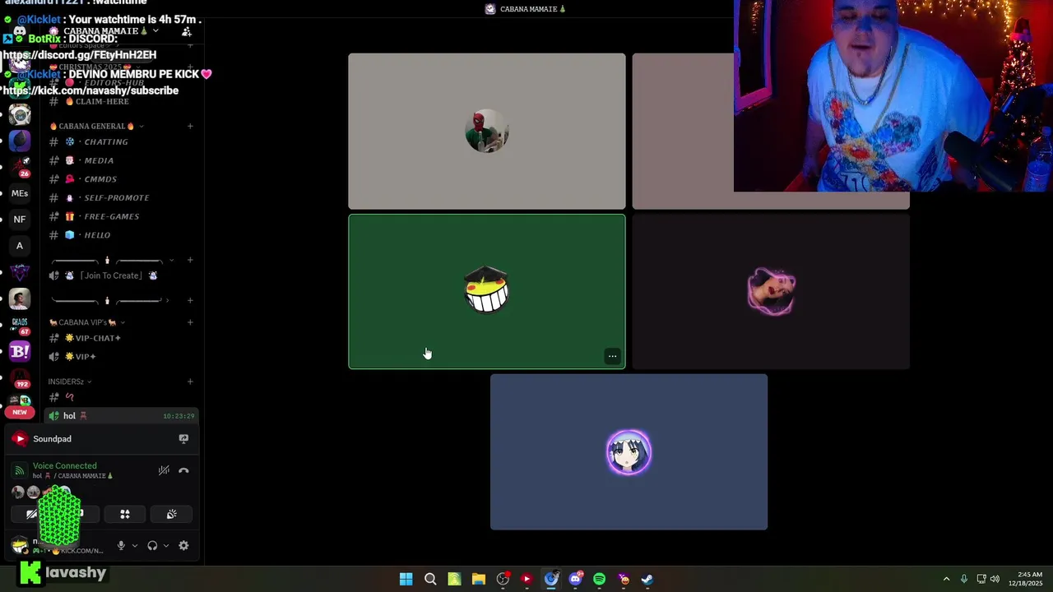This screenshot has width=1053, height=592.
Task: Add a channel to INSIDERSz category
Action: pyautogui.click(x=190, y=382)
